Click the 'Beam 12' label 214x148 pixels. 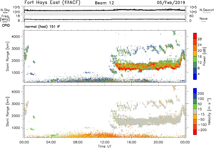coord(104,3)
